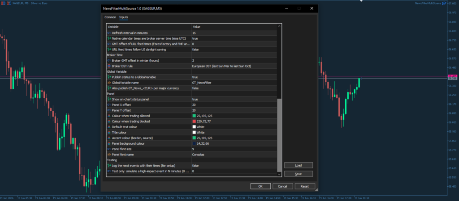The image size is (459, 201).
Task: Click the integer icon beside Panel Y offset
Action: click(x=109, y=110)
